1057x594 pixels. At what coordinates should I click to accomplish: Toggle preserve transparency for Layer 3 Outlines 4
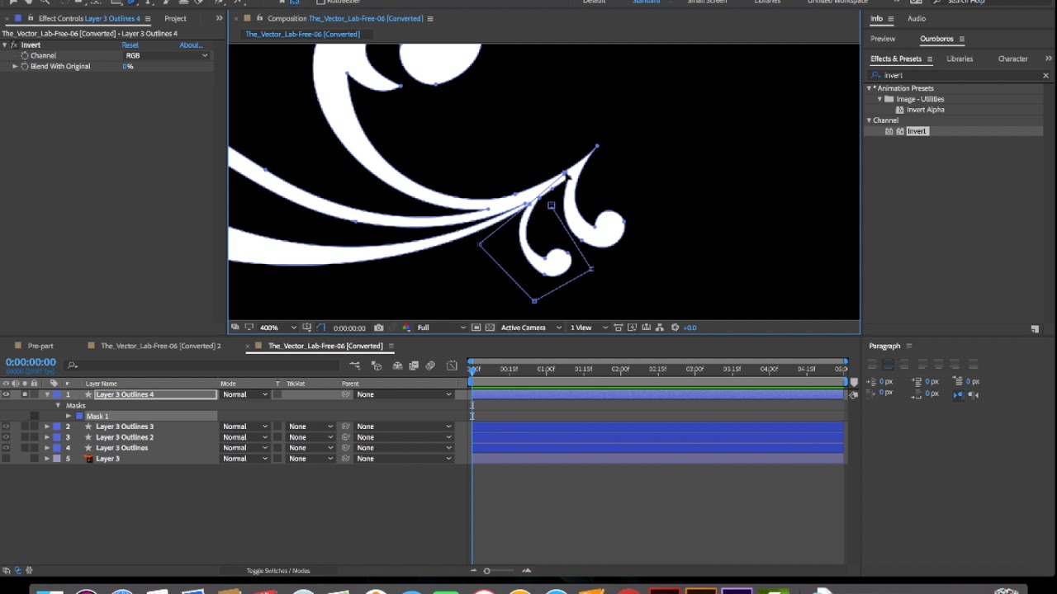(277, 394)
